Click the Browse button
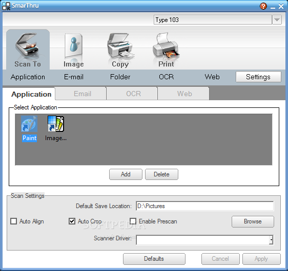The width and height of the screenshot is (288, 271). point(253,221)
